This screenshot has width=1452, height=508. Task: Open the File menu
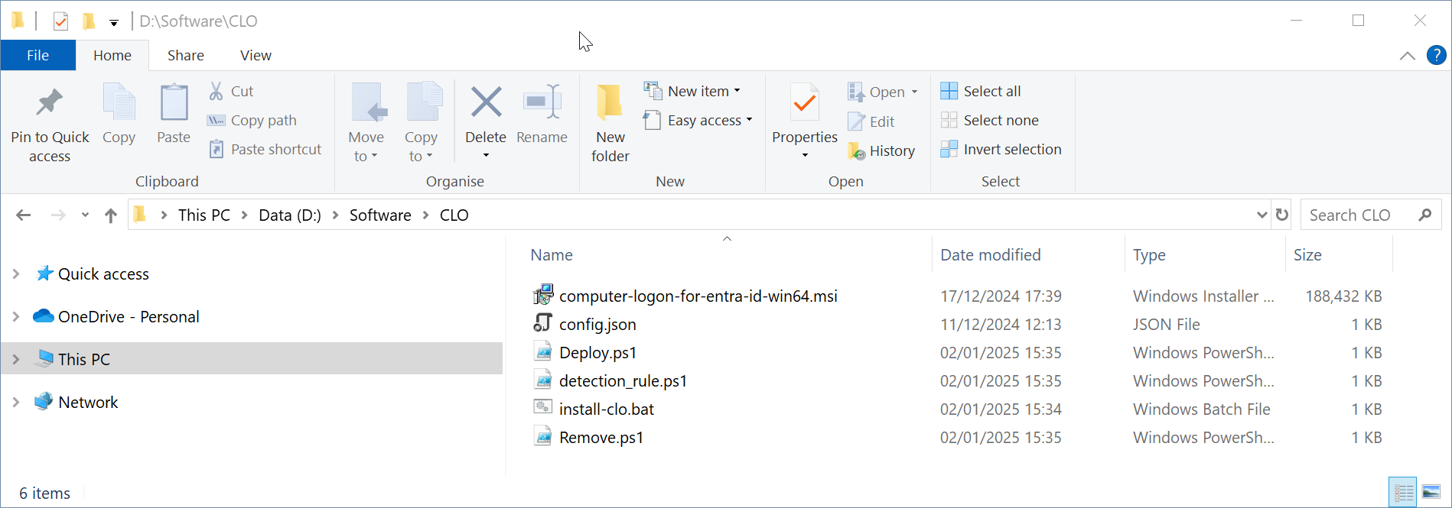tap(37, 55)
